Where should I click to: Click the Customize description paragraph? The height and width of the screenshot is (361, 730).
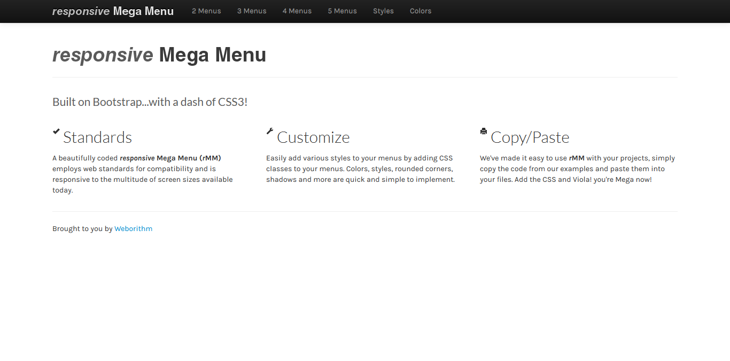coord(359,168)
